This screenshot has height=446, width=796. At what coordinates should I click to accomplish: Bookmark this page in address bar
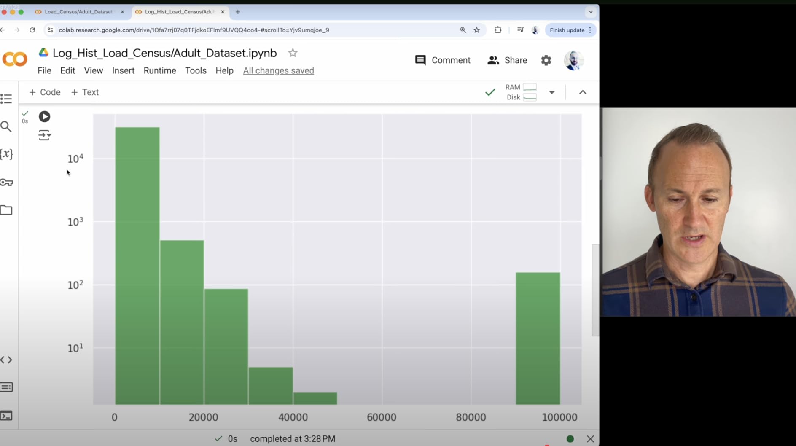point(477,30)
